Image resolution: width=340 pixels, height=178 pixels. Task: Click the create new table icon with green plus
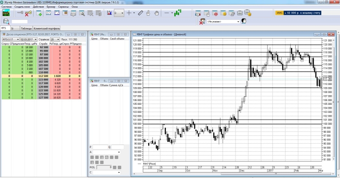point(39,13)
